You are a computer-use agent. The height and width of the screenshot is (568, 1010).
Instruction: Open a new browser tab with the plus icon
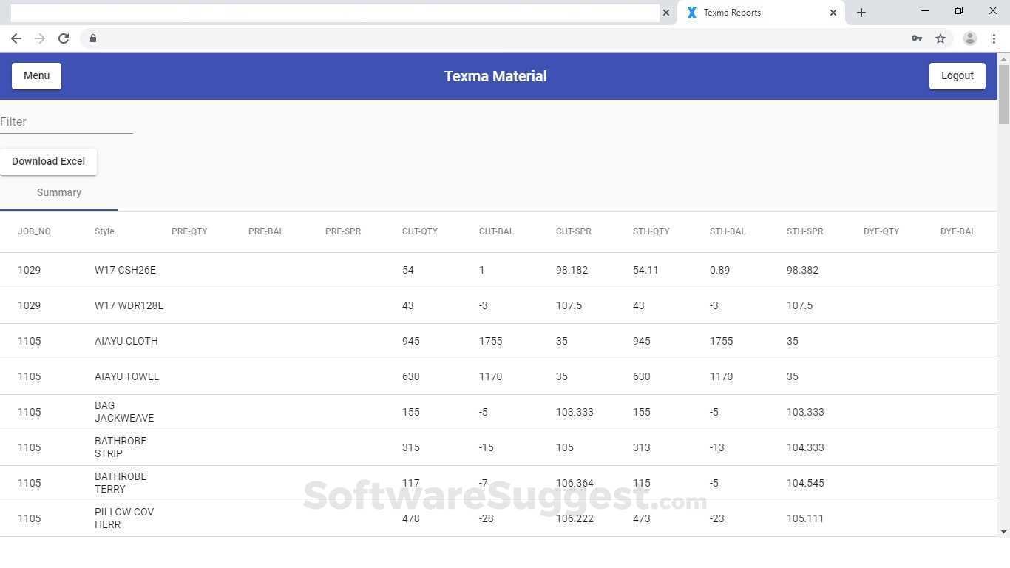tap(861, 12)
